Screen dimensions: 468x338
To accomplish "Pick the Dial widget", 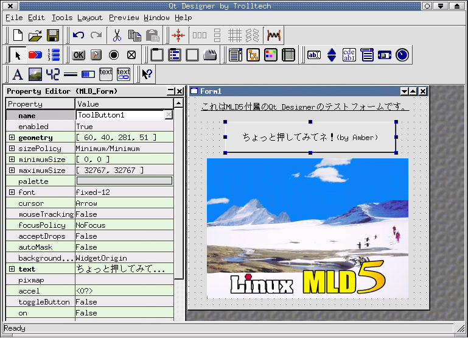I will point(402,55).
